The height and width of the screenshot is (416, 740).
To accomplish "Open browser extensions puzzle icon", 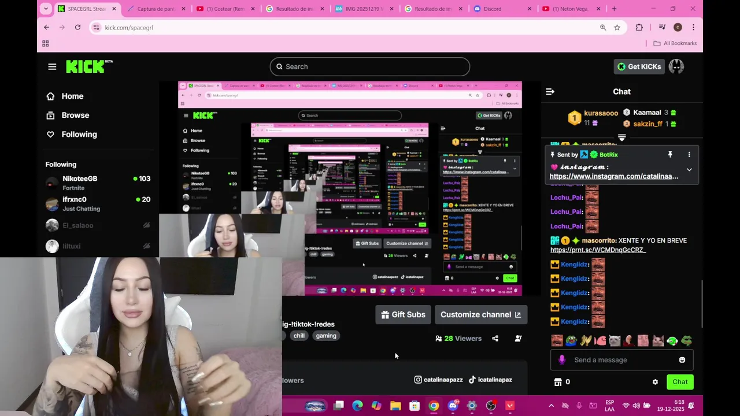I will [x=639, y=27].
